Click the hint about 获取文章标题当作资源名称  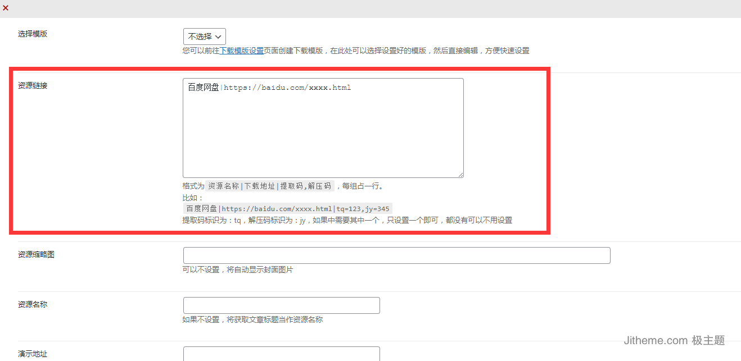(x=252, y=320)
